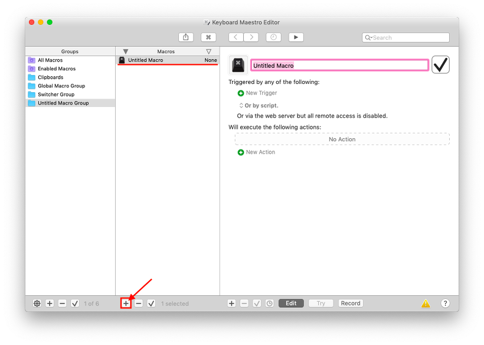Select the Untitled Macro Group
Screen dimensions: 484x345
(x=70, y=103)
